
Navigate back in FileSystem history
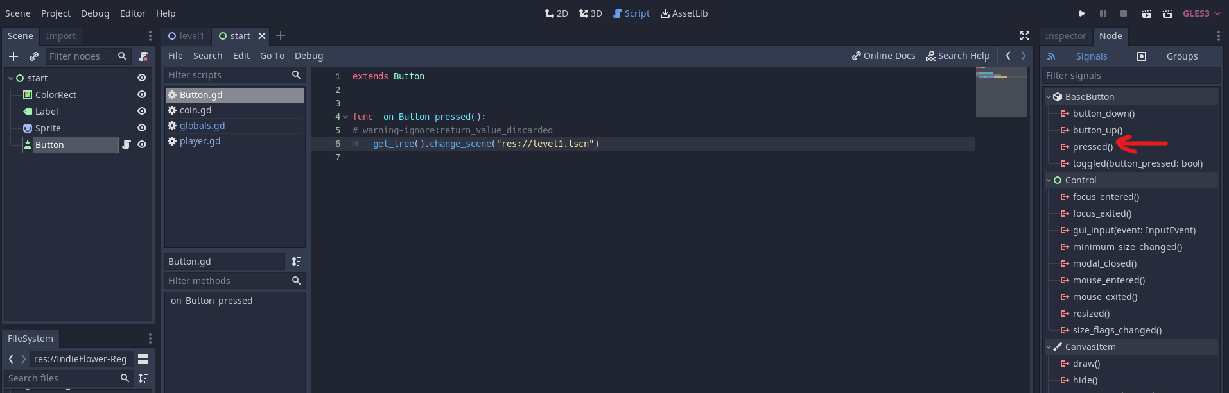[x=11, y=359]
